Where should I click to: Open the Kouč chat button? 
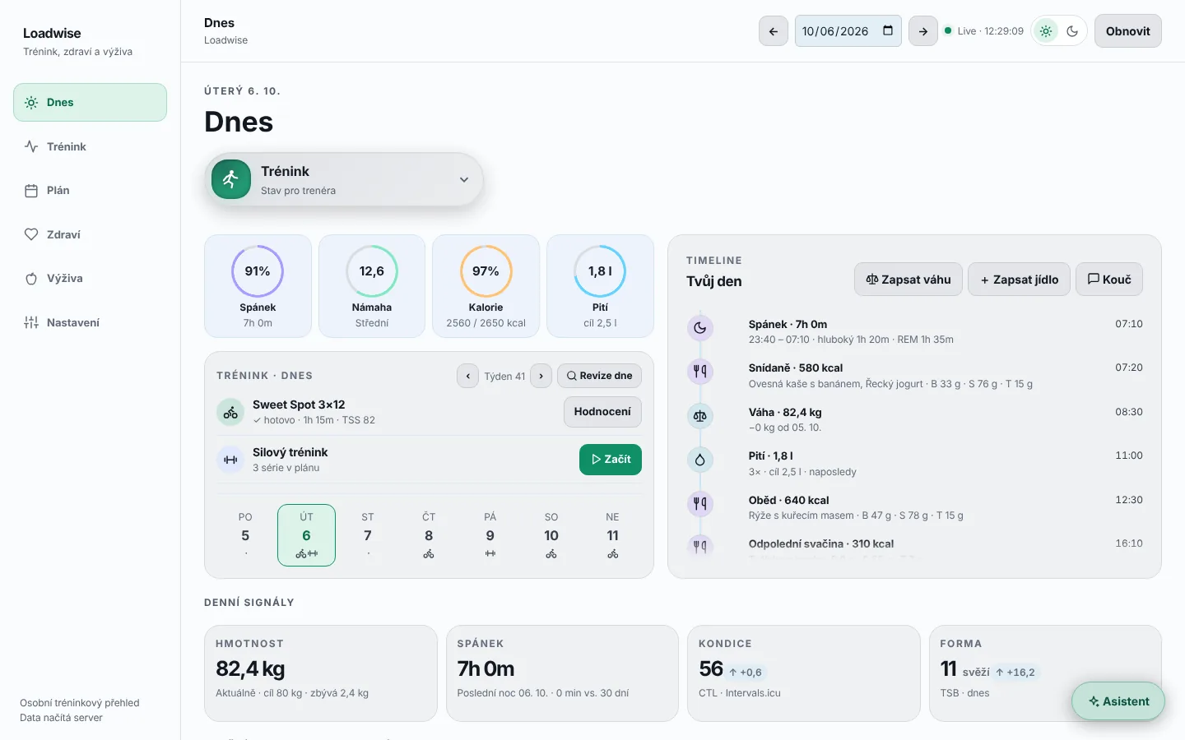click(x=1109, y=280)
